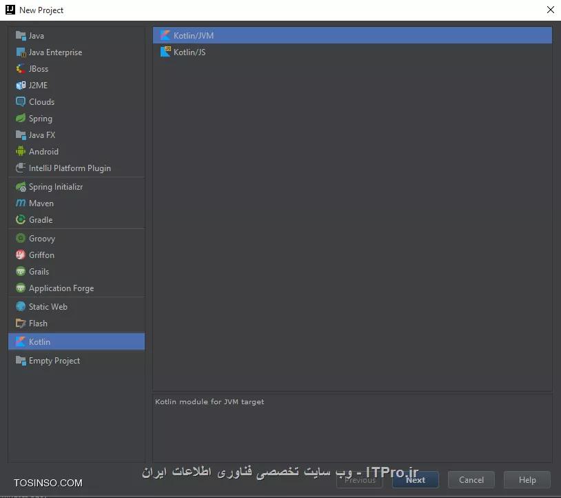Open Help for New Project

(527, 480)
